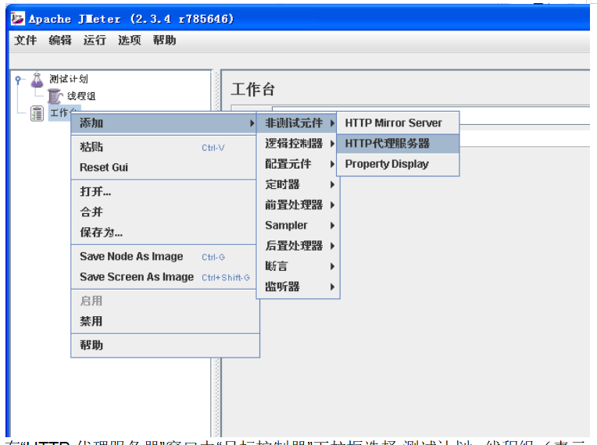Viewport: 597px width, 445px height.
Task: Expand 监听器 submenu
Action: click(x=298, y=287)
